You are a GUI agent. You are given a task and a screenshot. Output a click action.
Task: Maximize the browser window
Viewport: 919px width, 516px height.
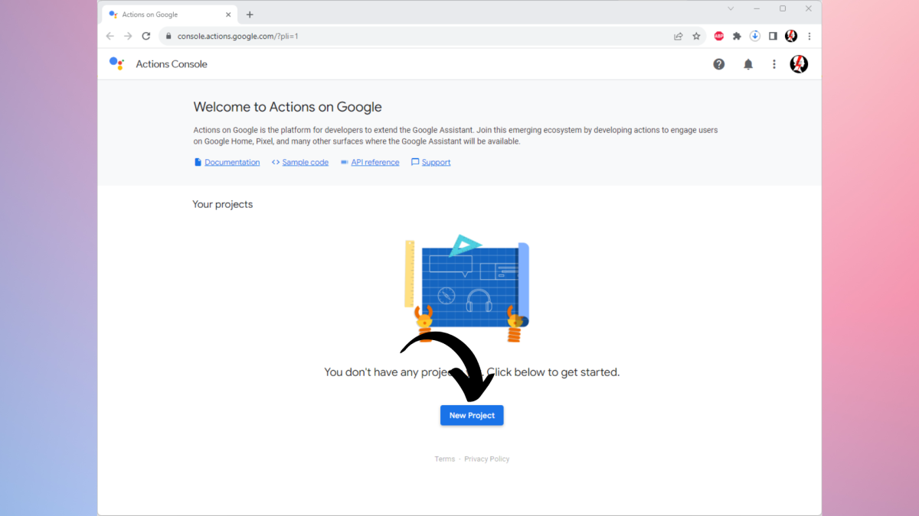[782, 8]
